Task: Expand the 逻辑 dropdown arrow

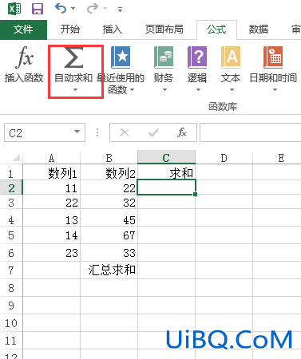Action: [198, 90]
